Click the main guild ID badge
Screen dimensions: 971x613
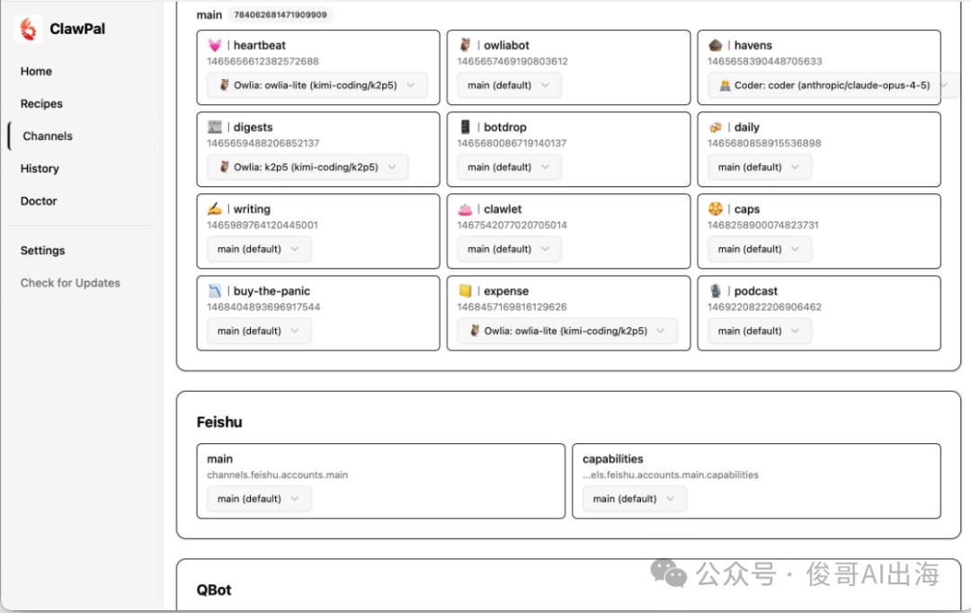pos(280,15)
